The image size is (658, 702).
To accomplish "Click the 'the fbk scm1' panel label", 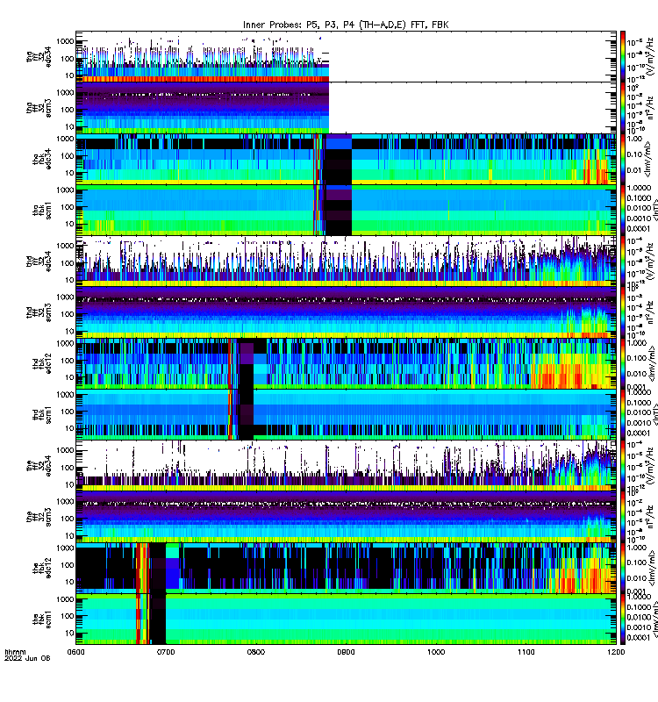I will tap(42, 620).
